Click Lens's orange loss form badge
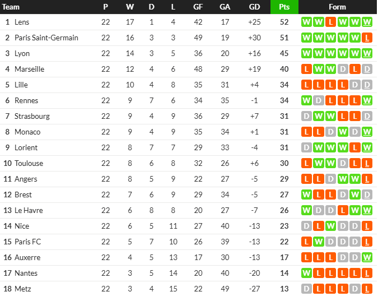 point(330,22)
